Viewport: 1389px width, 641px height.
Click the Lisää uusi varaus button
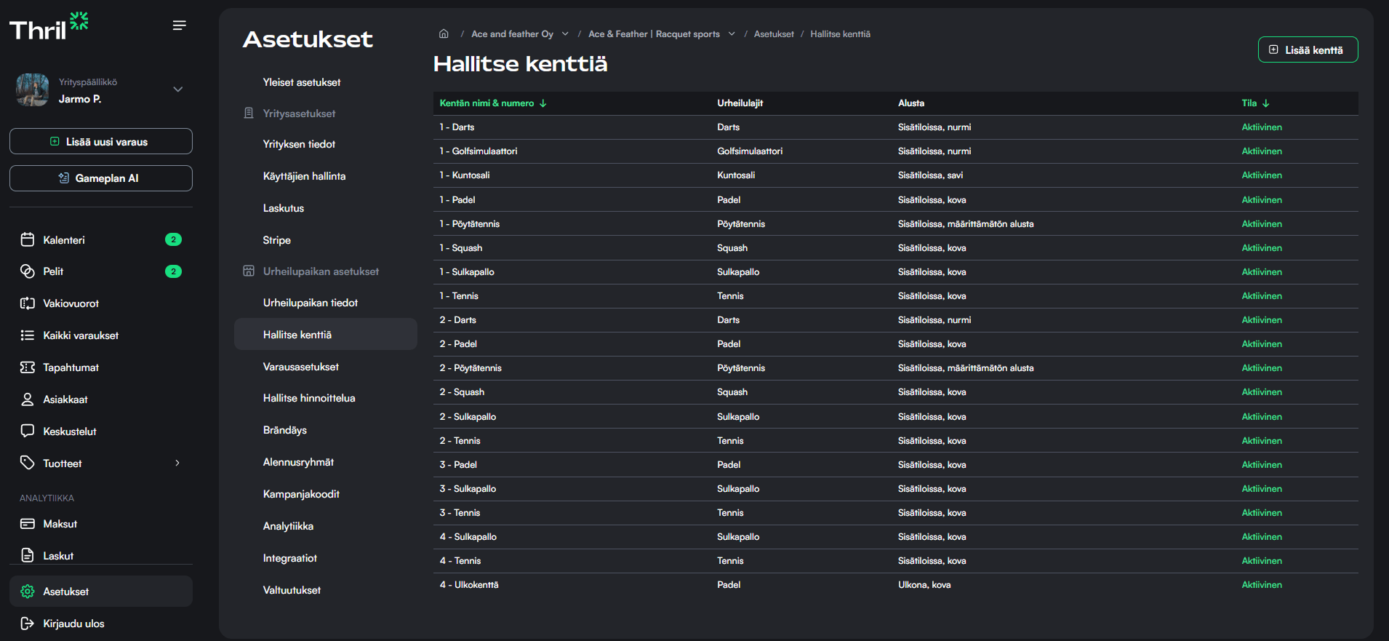(x=100, y=142)
